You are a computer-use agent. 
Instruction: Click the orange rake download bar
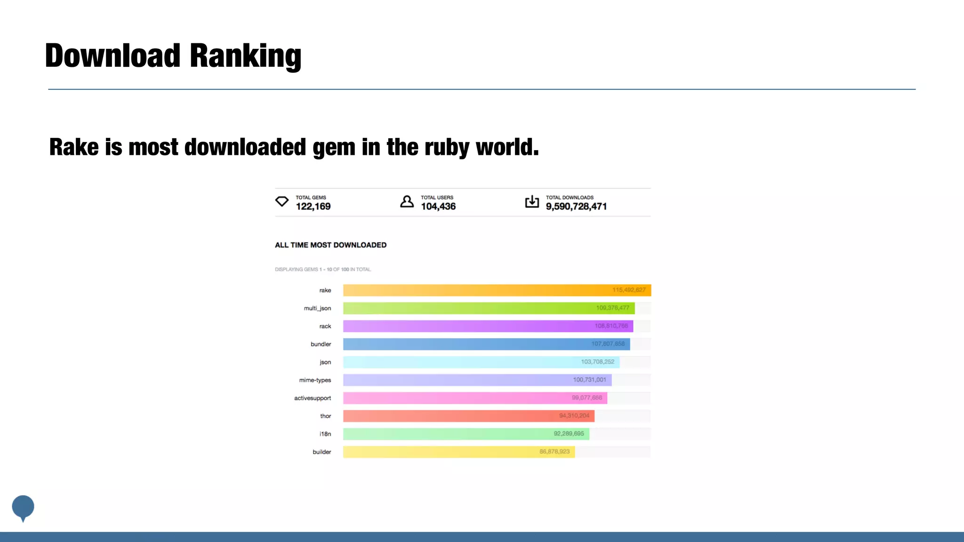tap(497, 290)
